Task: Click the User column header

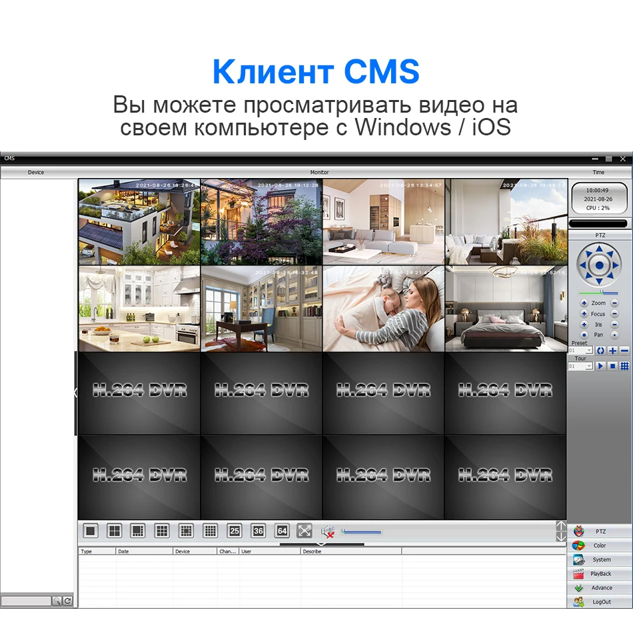Action: point(270,551)
